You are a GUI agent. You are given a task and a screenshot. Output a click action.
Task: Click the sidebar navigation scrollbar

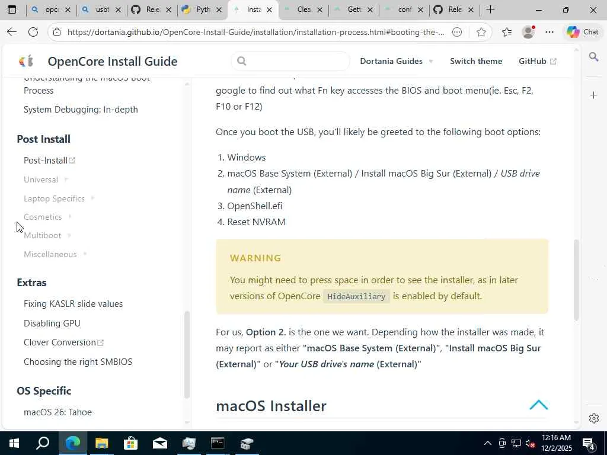click(187, 354)
